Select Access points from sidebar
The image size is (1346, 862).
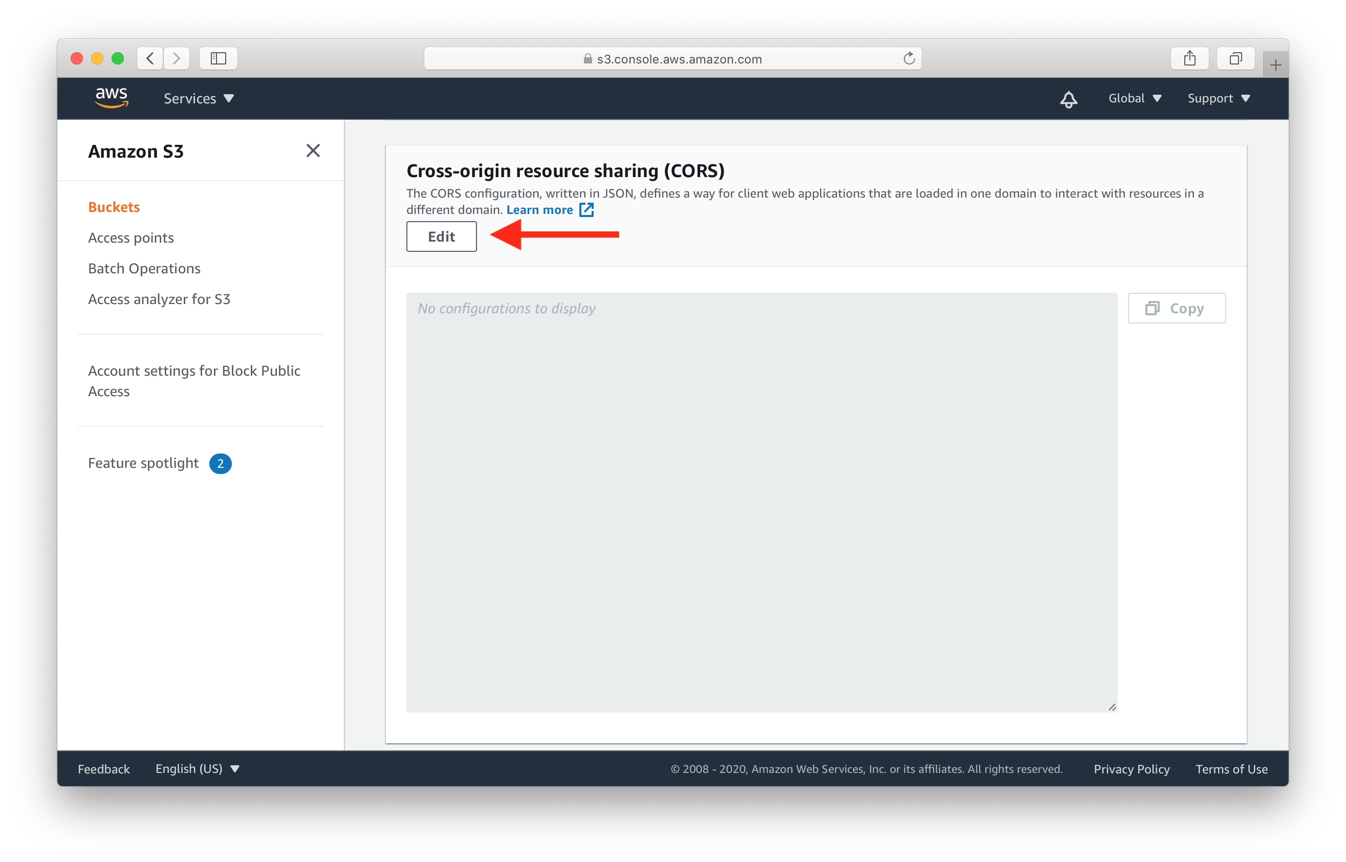click(129, 238)
